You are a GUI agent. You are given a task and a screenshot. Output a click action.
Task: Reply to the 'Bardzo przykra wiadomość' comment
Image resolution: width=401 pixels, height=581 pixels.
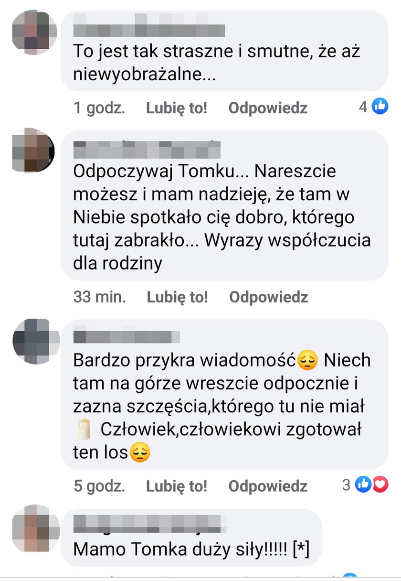pos(268,486)
